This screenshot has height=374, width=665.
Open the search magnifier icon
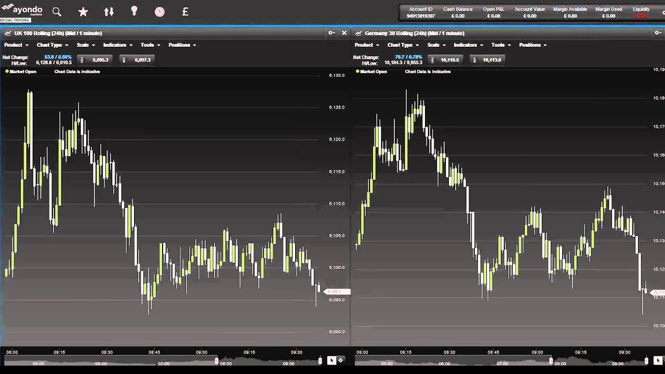pyautogui.click(x=57, y=11)
